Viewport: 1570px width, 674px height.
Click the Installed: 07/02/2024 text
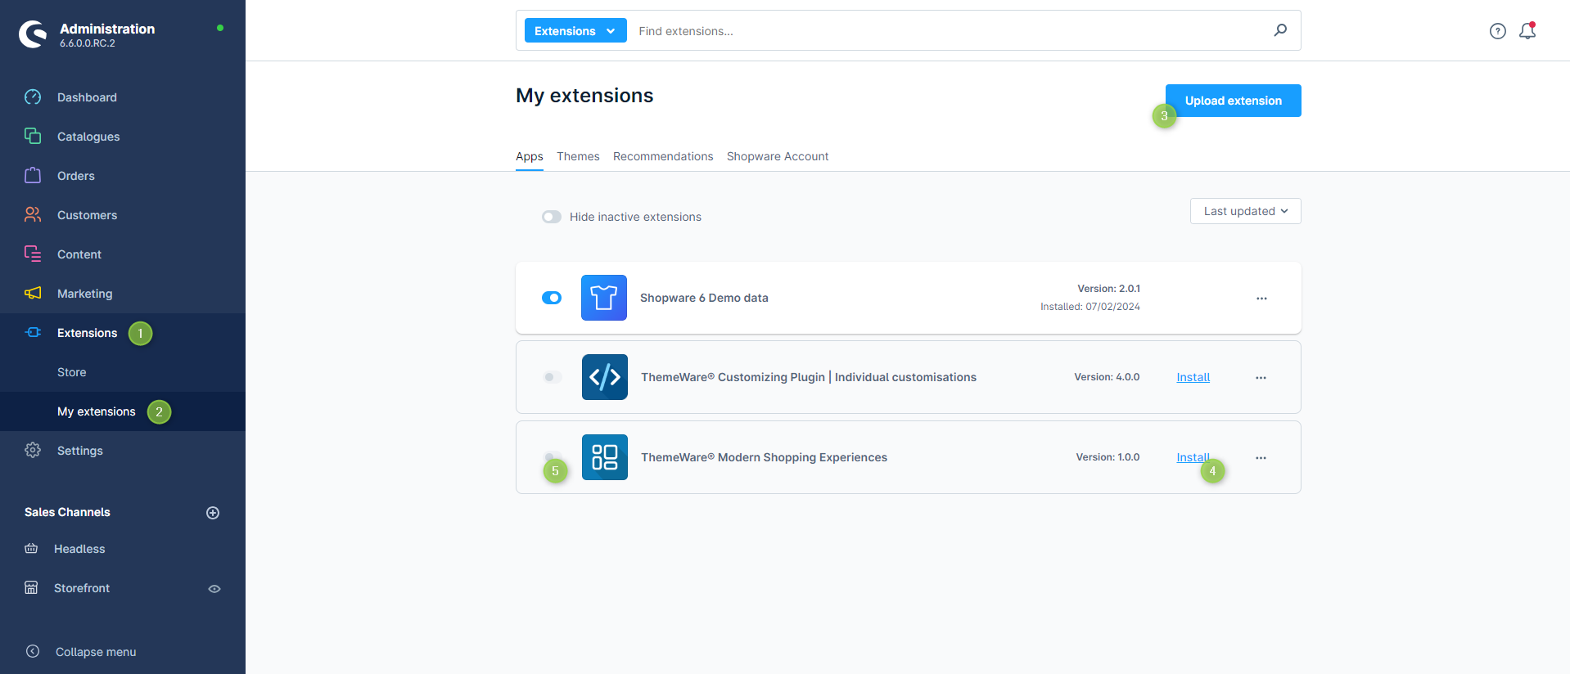[x=1090, y=307]
